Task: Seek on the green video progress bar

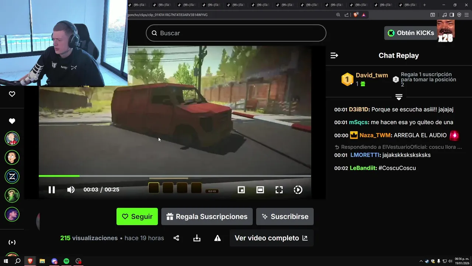Action: tap(175, 176)
